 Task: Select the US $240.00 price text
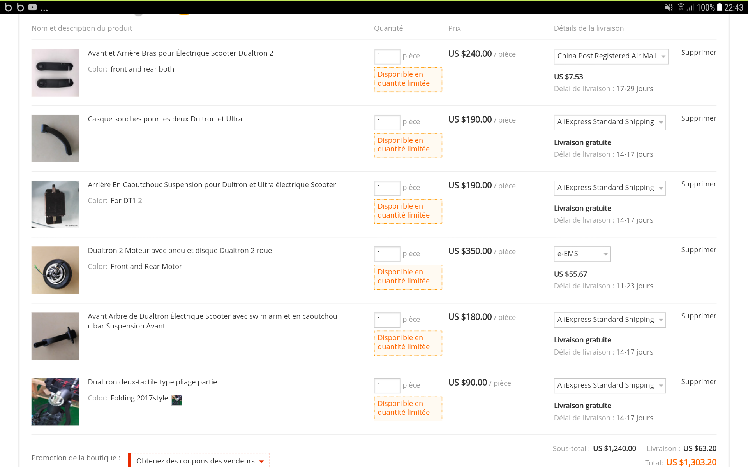(x=470, y=54)
